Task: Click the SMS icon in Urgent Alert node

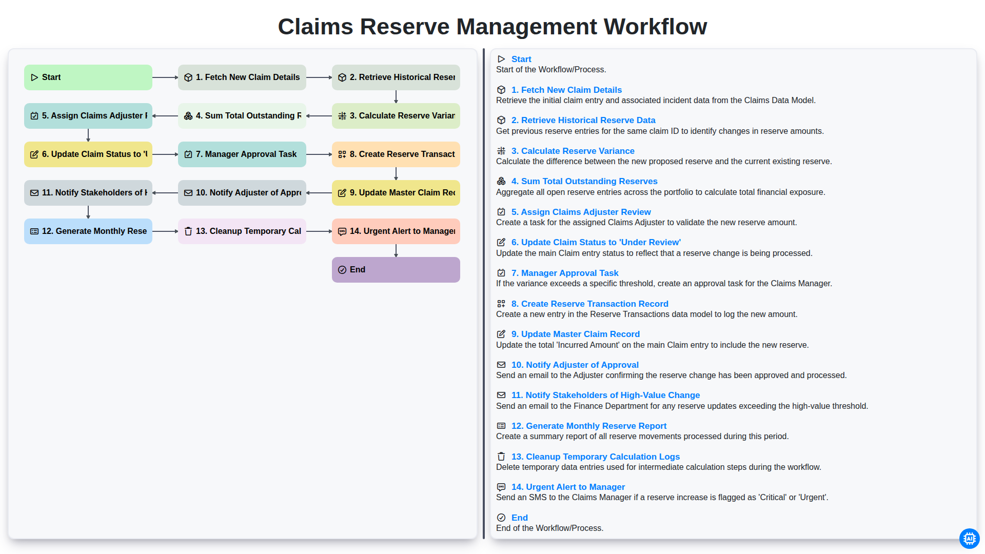Action: [342, 231]
